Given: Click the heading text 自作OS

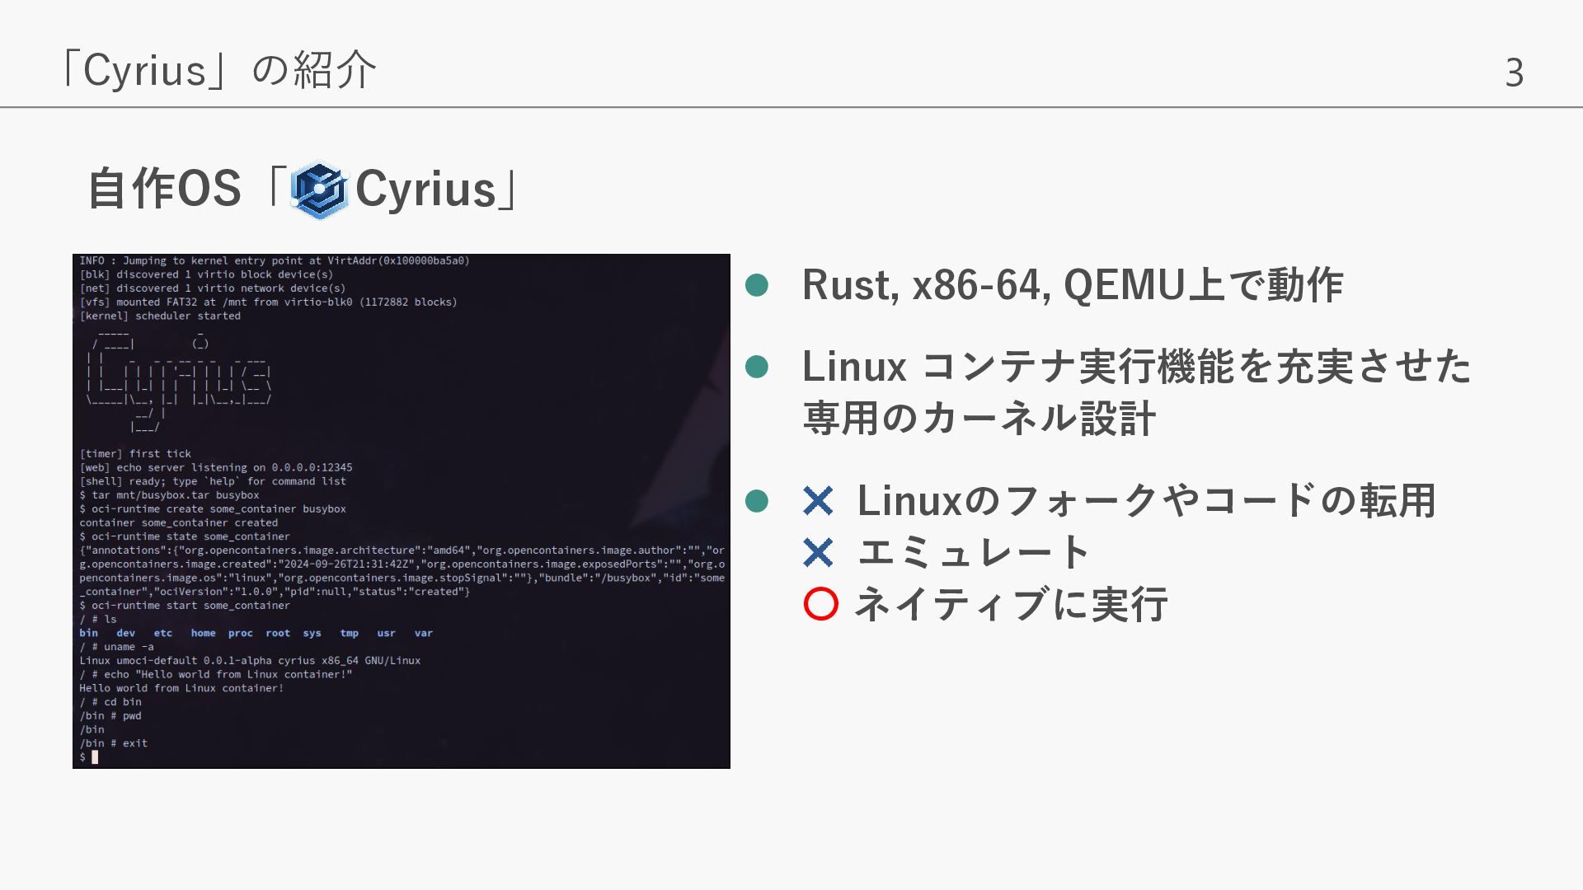Looking at the screenshot, I should click(x=164, y=189).
